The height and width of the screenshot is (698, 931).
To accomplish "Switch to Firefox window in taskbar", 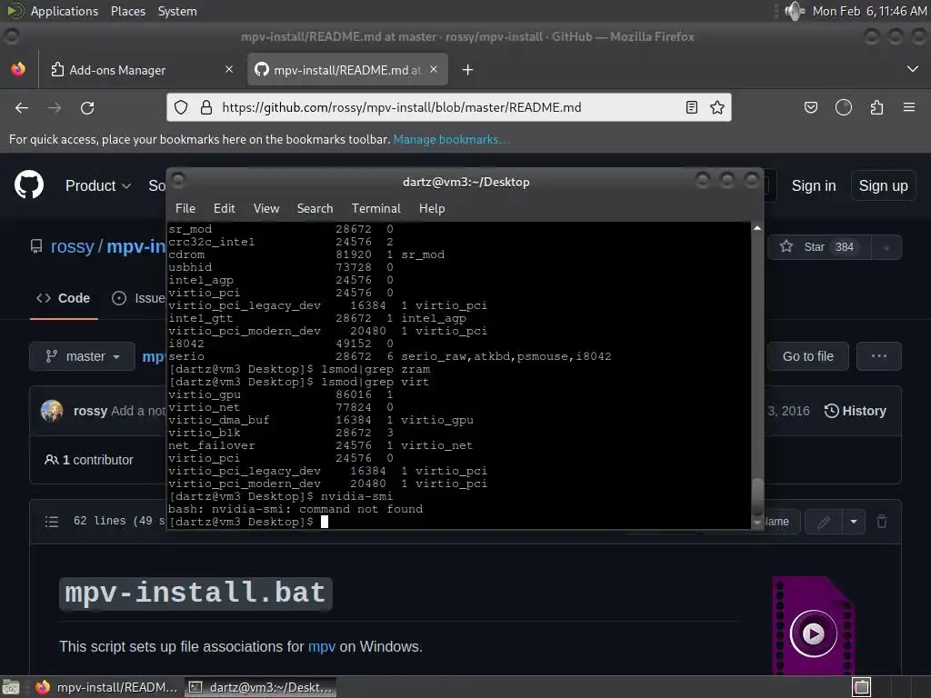I will pos(107,687).
